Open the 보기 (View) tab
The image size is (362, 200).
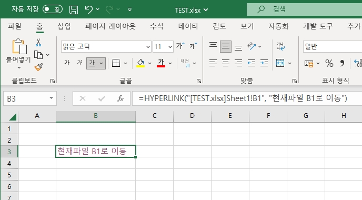(x=247, y=26)
